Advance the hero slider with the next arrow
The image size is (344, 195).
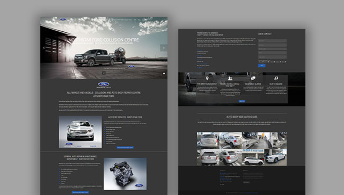coord(164,48)
